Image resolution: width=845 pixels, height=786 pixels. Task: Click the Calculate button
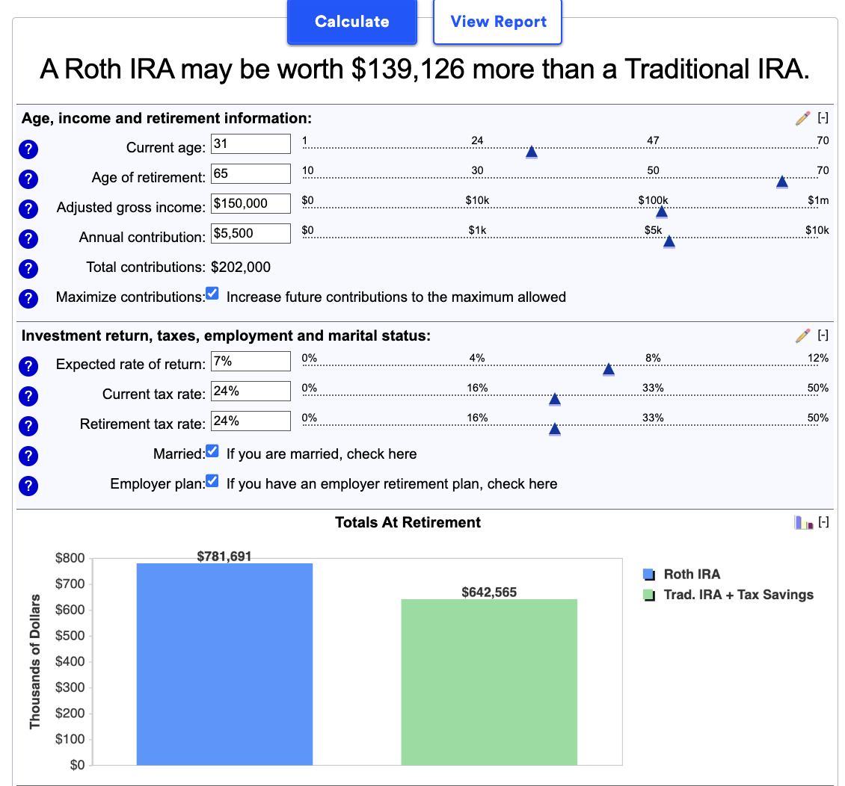tap(352, 22)
